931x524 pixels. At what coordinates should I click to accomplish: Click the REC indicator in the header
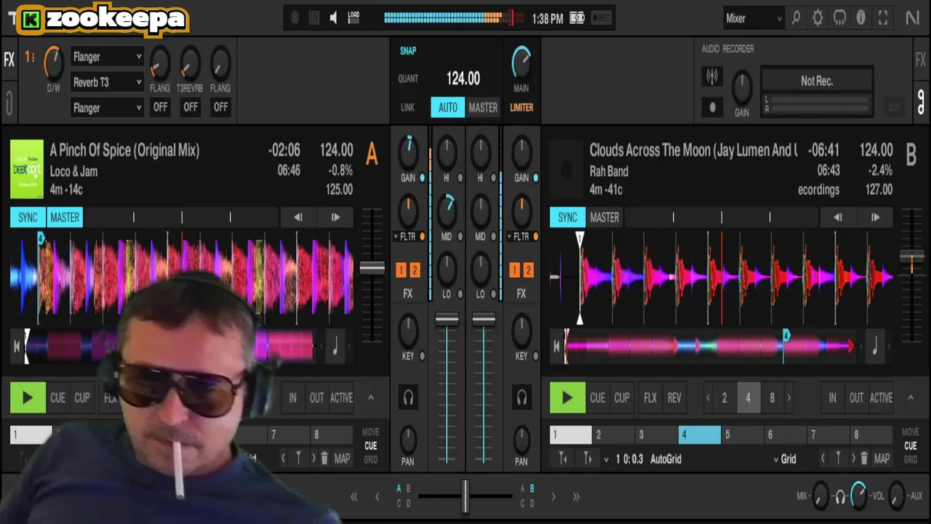pos(601,18)
